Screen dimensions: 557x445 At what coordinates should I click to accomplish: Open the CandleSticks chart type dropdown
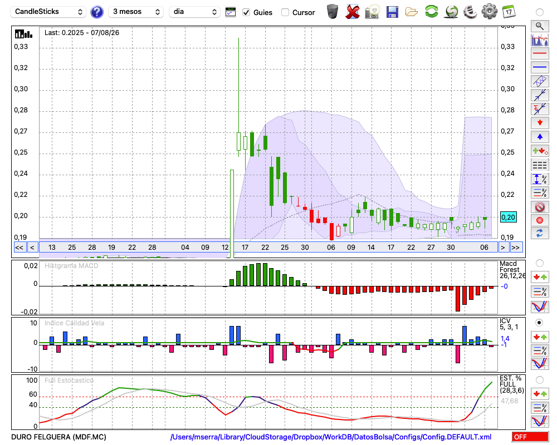coord(48,12)
